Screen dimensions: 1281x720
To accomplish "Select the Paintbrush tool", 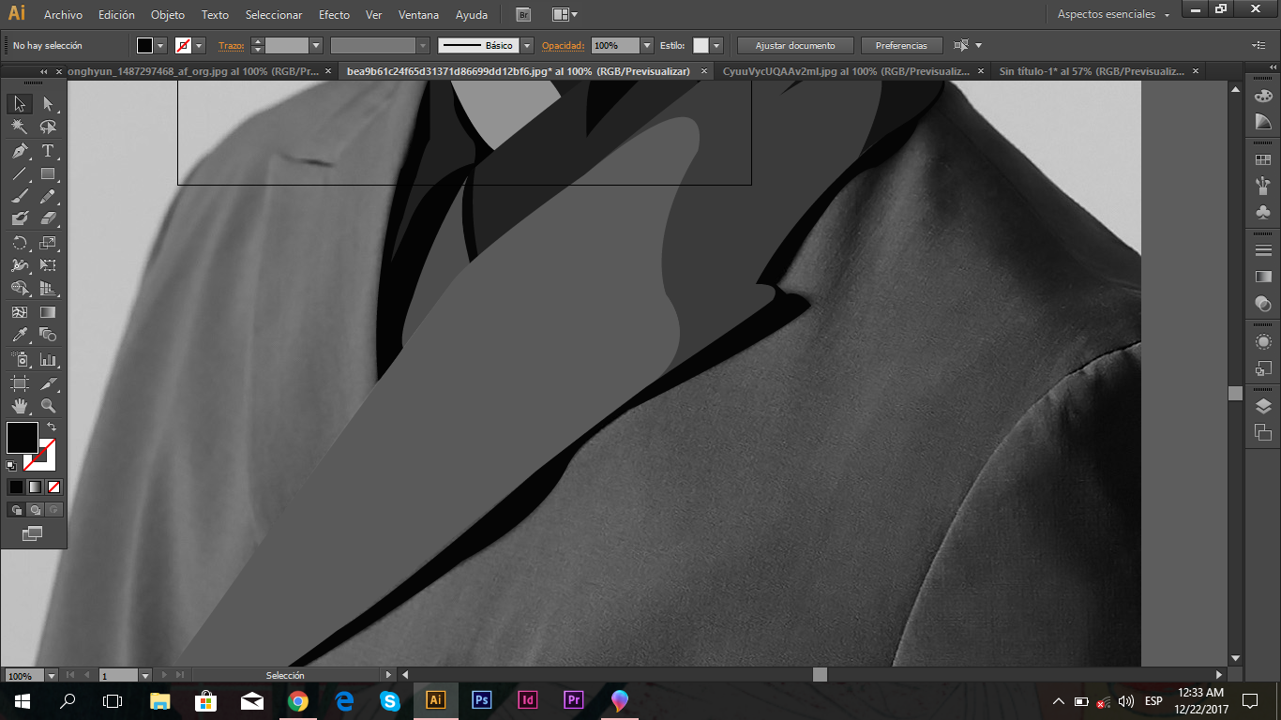I will [x=20, y=196].
